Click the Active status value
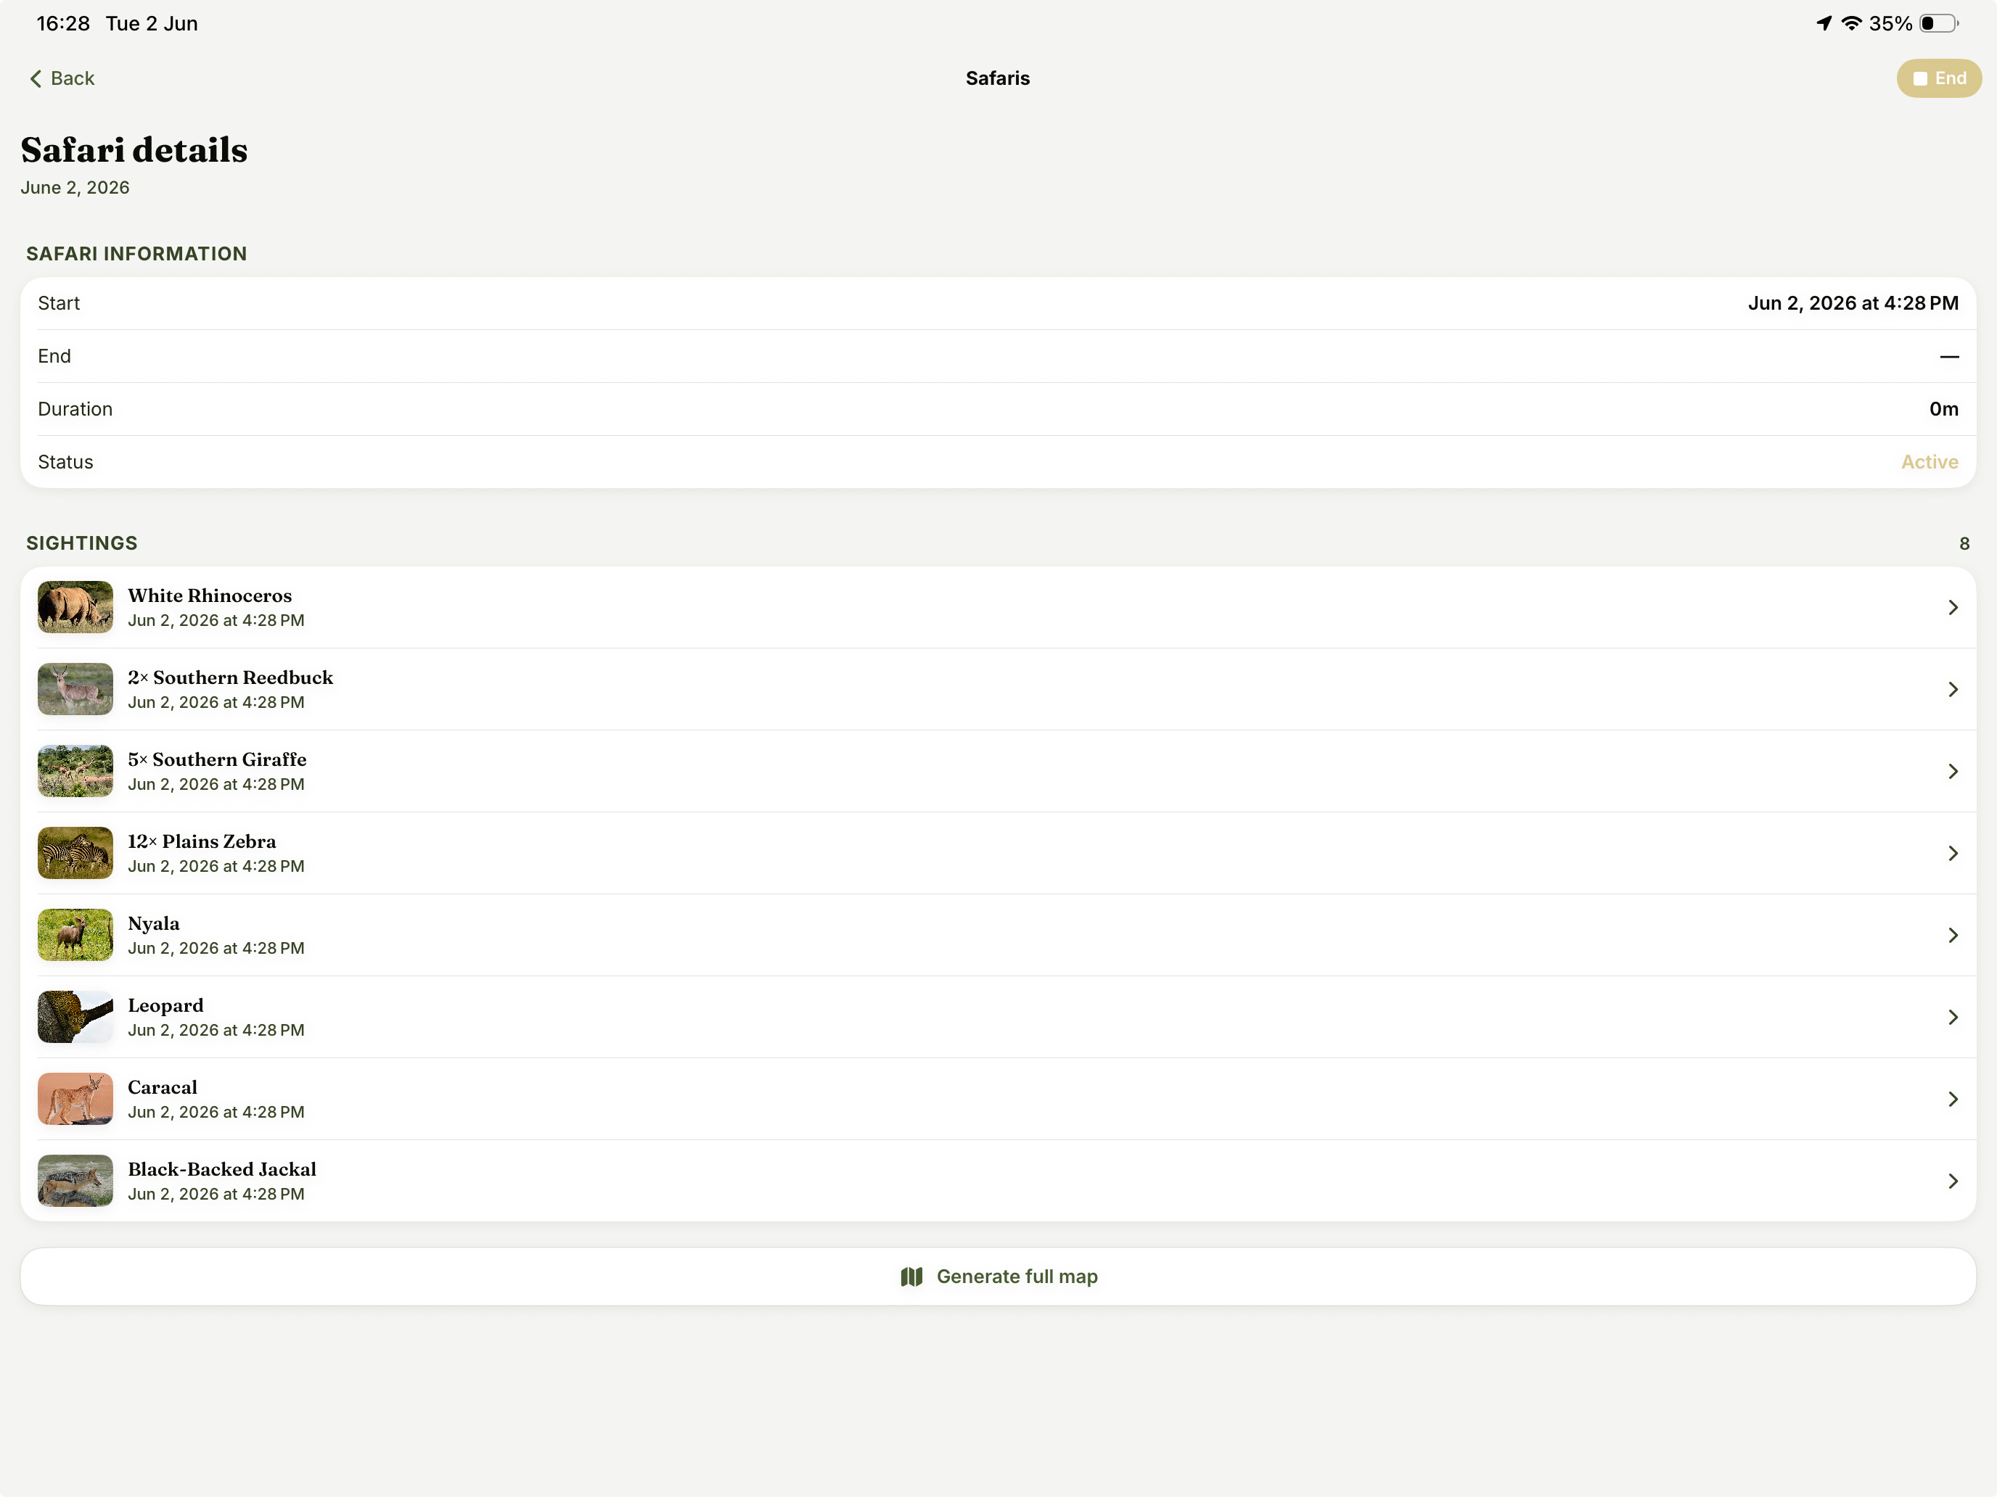This screenshot has width=1997, height=1497. coord(1930,462)
